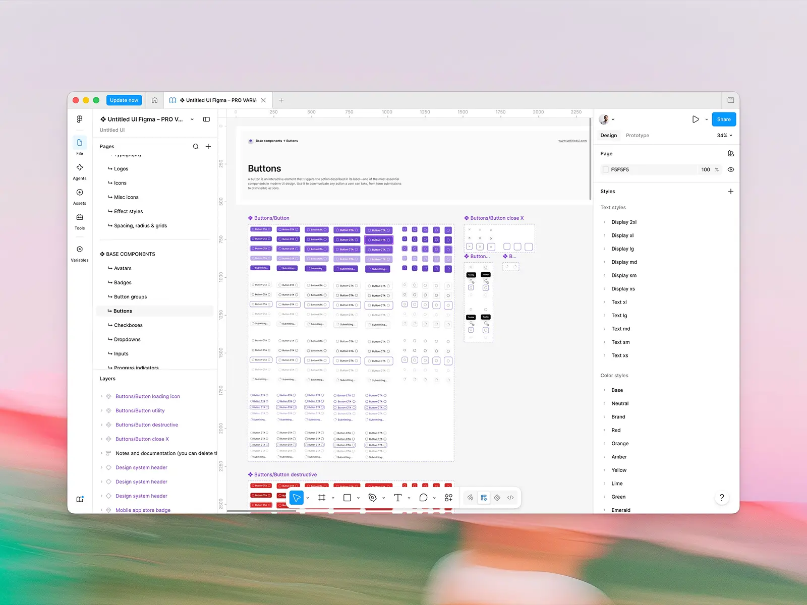The image size is (807, 605).
Task: Click the page background color swatch
Action: coord(606,170)
